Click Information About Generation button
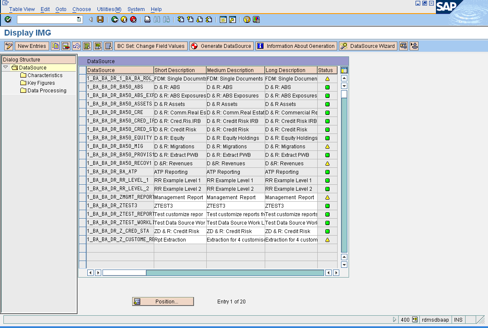The height and width of the screenshot is (328, 488). 296,46
